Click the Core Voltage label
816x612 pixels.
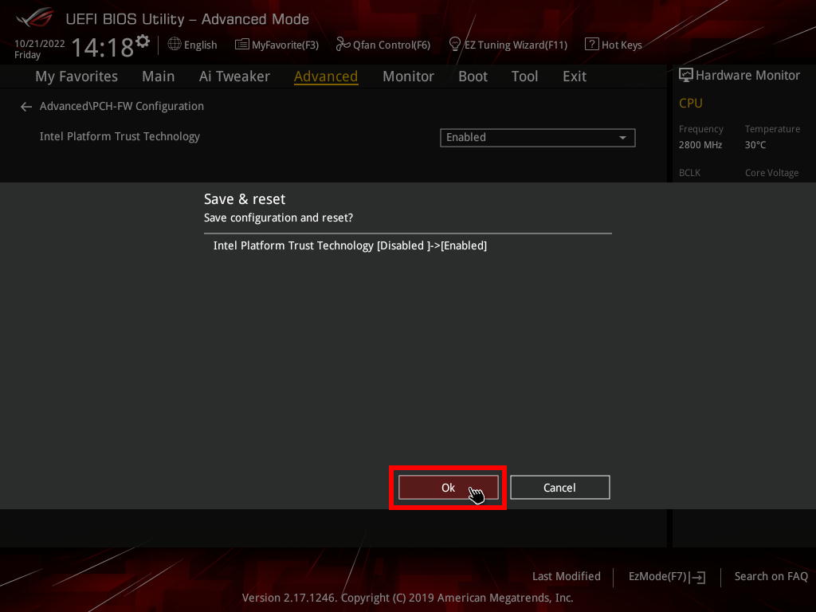771,173
